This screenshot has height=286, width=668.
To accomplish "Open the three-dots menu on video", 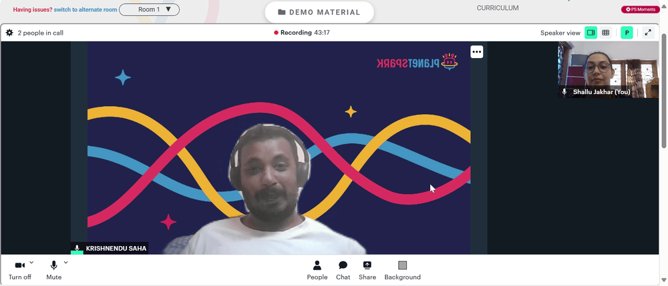I will tap(477, 52).
